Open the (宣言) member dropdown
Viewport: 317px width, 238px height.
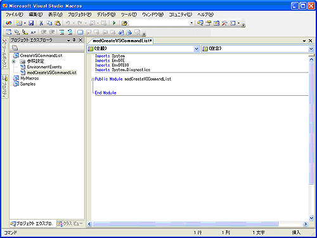(x=311, y=49)
